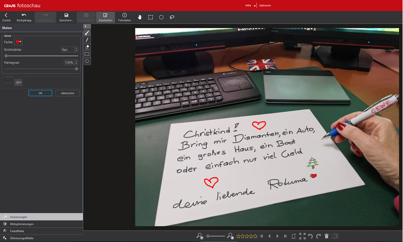Viewport: 403px width, 242px height.
Task: Choose the ellipse shape tool
Action: (87, 61)
